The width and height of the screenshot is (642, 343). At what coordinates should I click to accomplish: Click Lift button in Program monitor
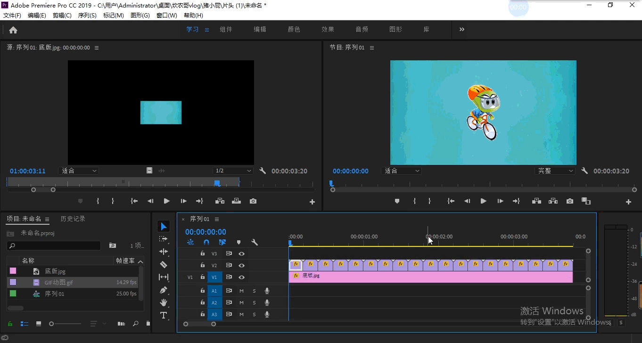pos(536,201)
